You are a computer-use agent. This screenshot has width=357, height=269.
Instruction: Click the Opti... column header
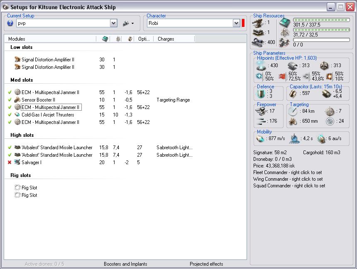[x=144, y=39]
